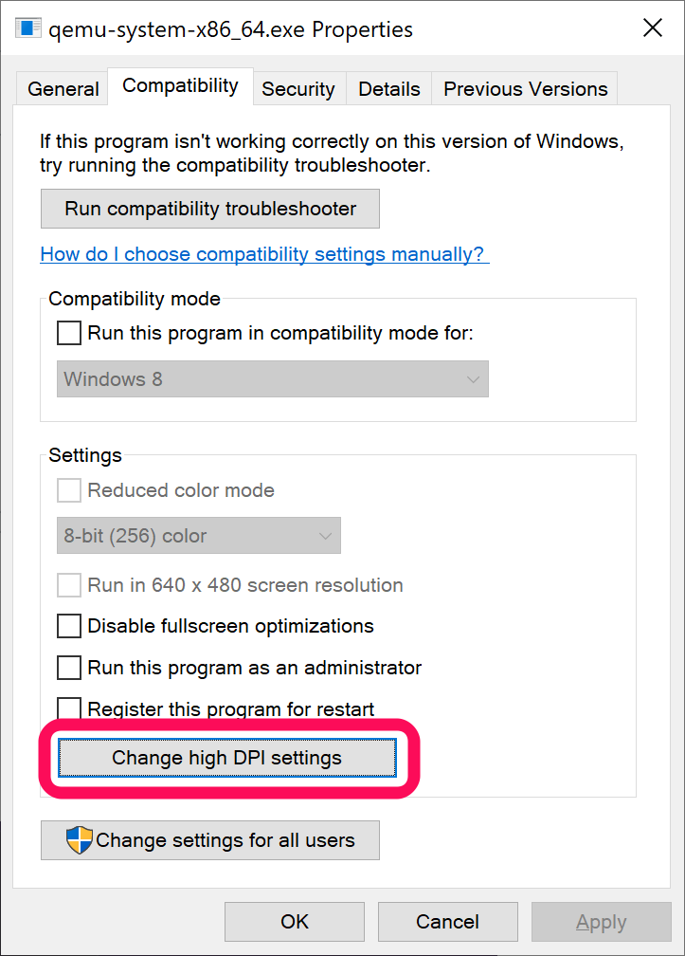
Task: Select the Previous Versions tab
Action: pos(525,89)
